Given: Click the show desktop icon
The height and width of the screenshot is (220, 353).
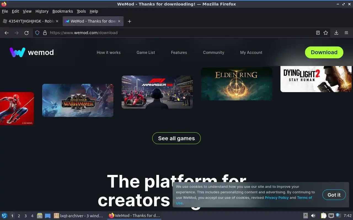Looking at the screenshot, I should [x=48, y=216].
